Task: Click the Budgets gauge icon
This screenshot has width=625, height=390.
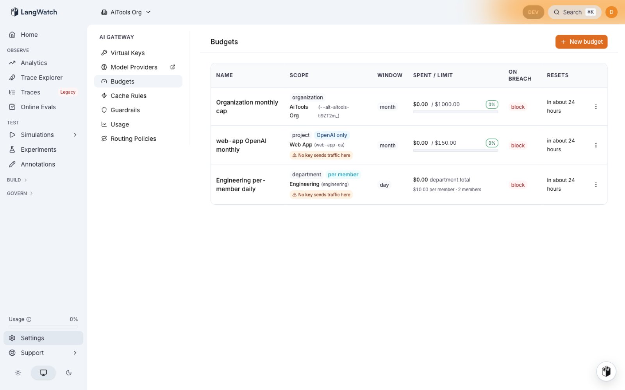Action: (x=104, y=82)
